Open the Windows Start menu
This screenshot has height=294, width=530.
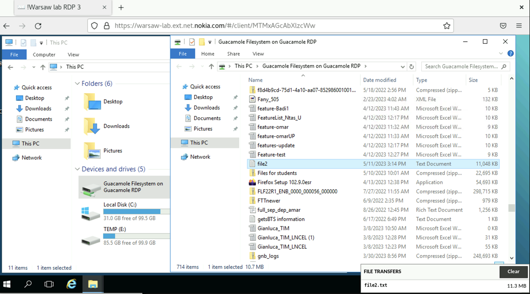[7, 284]
